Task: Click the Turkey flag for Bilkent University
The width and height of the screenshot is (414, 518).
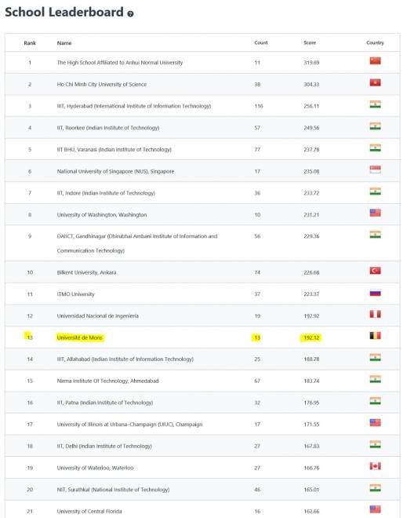Action: click(x=375, y=271)
